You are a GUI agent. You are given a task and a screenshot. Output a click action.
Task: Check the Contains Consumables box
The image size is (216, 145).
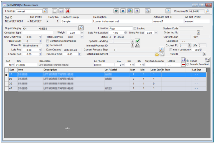pyautogui.click(x=48, y=41)
